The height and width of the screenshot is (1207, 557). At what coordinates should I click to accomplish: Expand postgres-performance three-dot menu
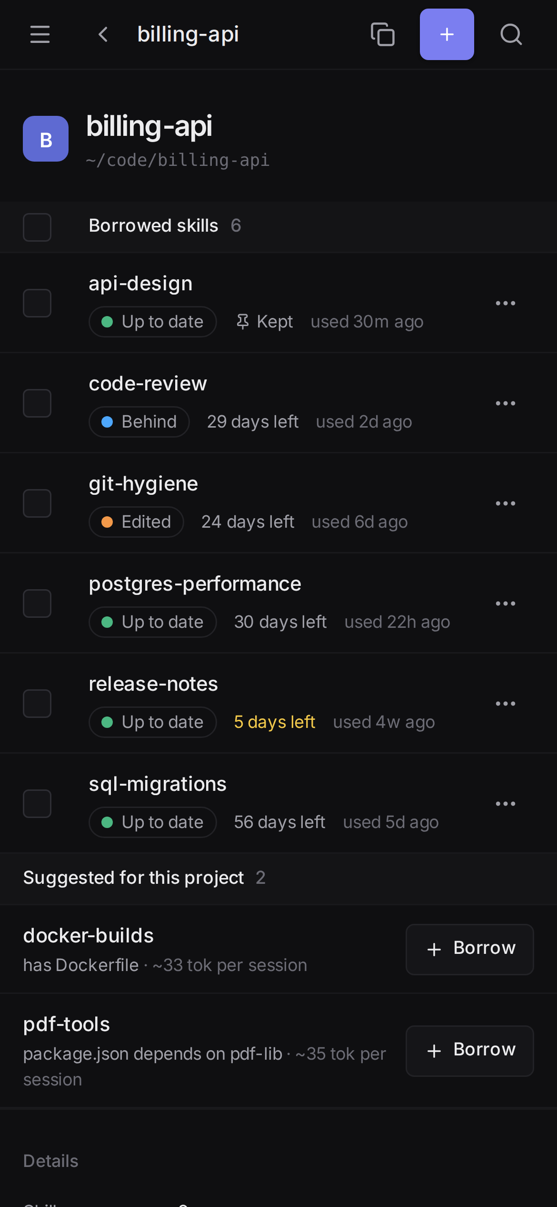[x=506, y=603]
